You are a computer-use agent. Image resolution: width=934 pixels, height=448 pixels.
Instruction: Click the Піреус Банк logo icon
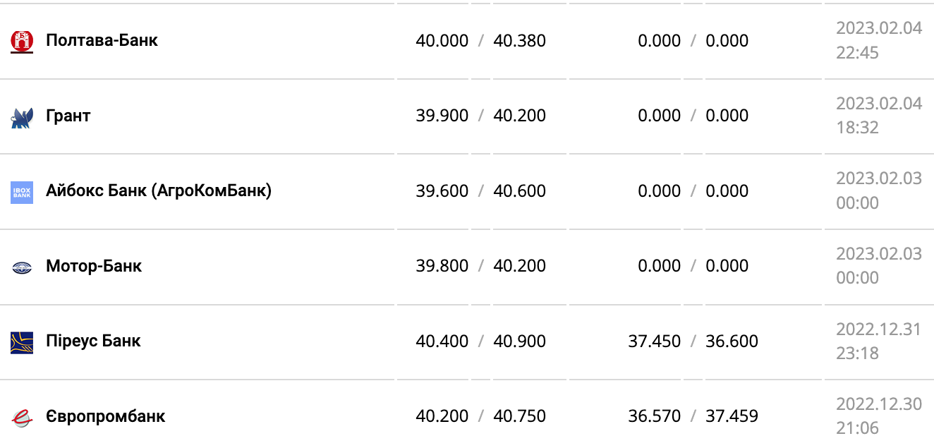click(22, 342)
